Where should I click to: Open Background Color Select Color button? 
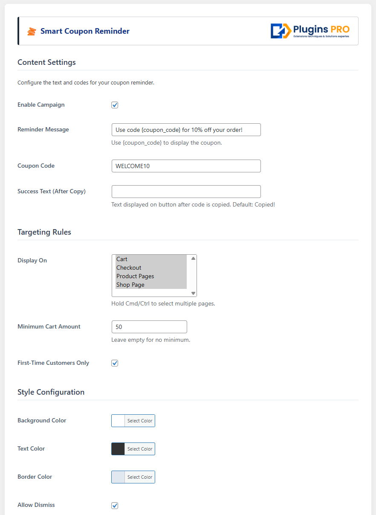[140, 421]
